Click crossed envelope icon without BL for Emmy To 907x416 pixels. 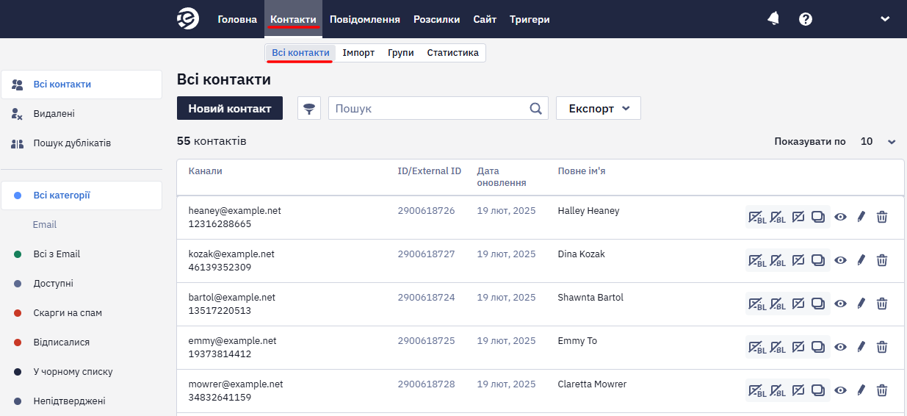click(798, 347)
